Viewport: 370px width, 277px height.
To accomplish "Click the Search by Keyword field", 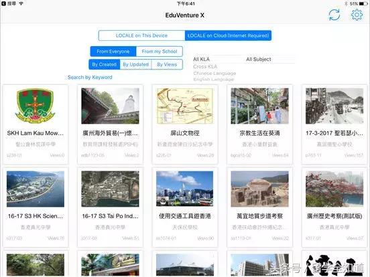I will pyautogui.click(x=90, y=77).
